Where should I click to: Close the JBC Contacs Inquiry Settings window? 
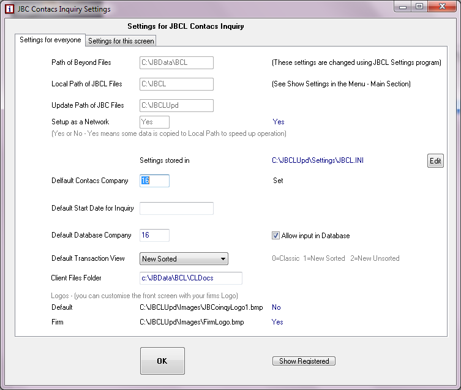(x=442, y=7)
